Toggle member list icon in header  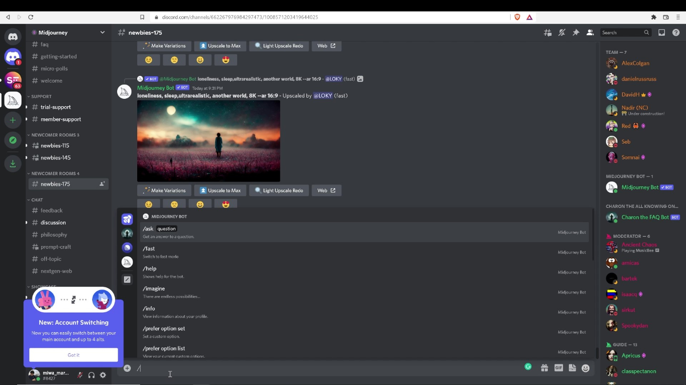click(590, 32)
